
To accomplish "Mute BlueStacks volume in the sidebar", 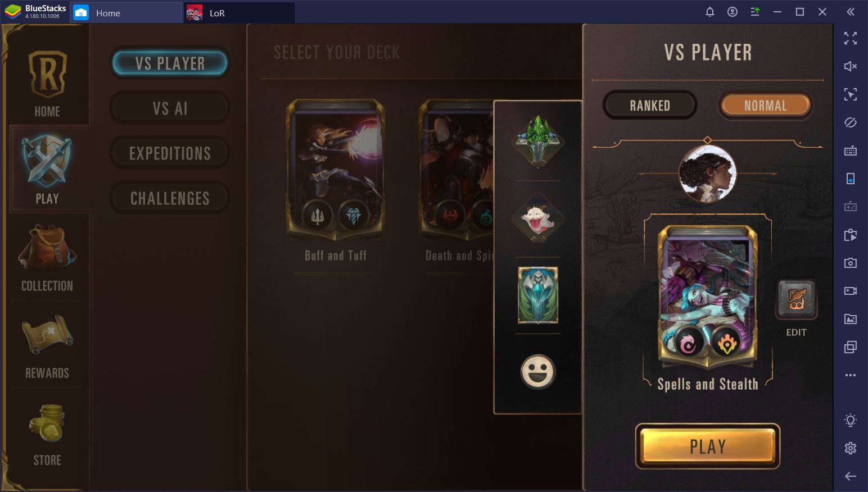I will click(850, 66).
